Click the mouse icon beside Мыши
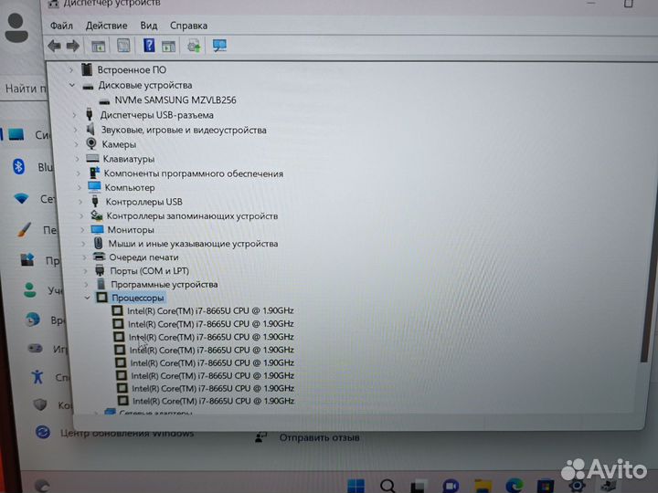 point(98,243)
